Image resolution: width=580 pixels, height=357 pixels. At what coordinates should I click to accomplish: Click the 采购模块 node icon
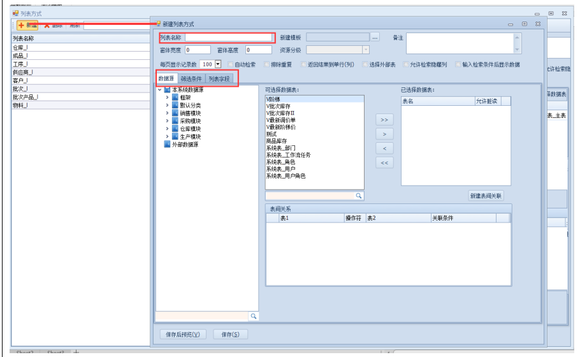(175, 120)
